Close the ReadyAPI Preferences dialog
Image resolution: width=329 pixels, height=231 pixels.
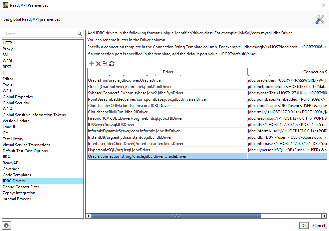324,5
